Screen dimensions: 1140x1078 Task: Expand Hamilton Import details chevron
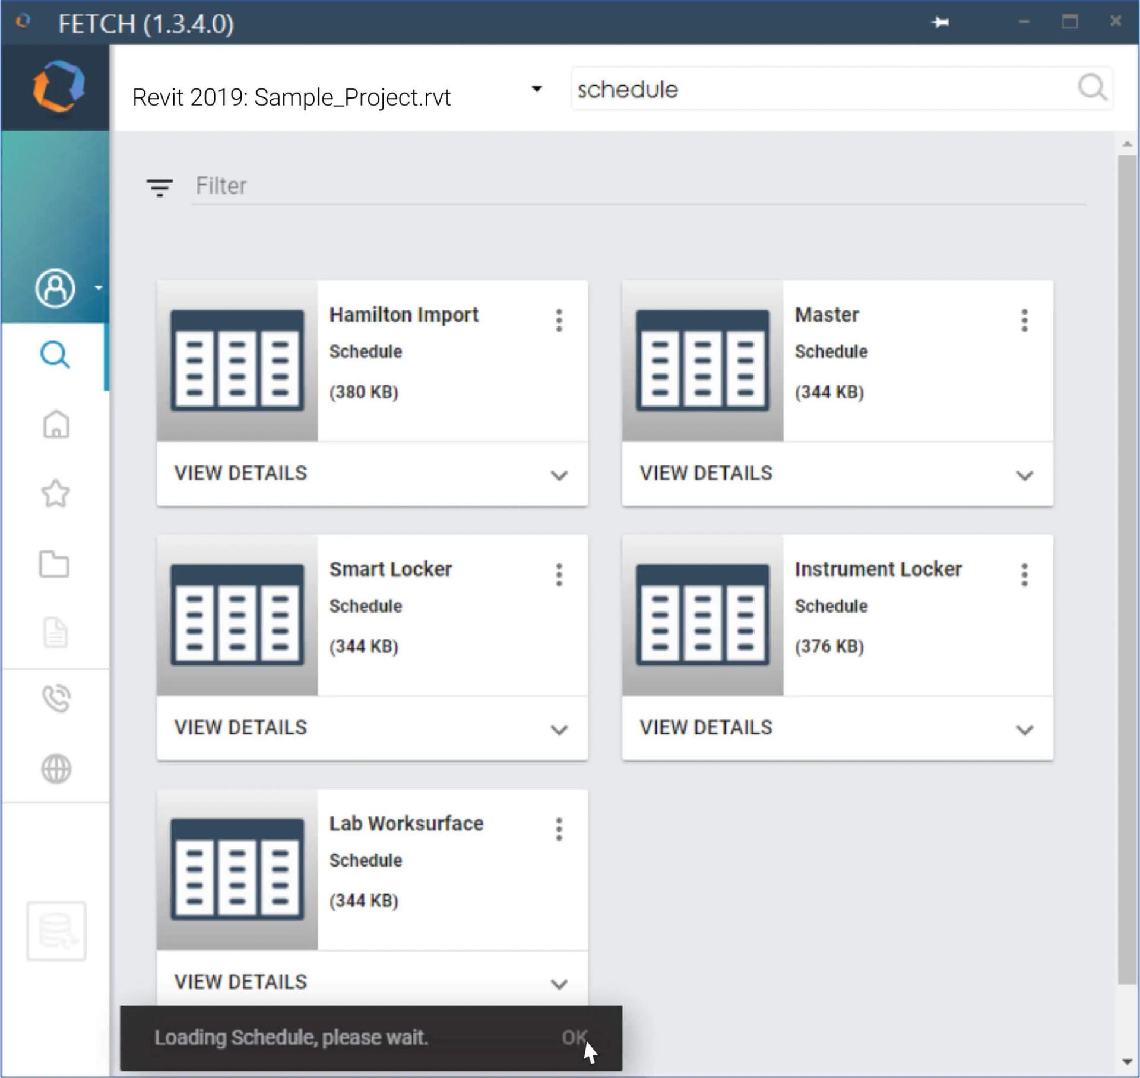pyautogui.click(x=559, y=475)
